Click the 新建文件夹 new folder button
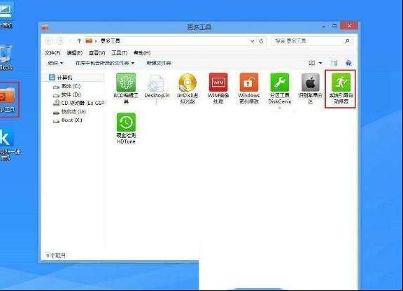403x291 pixels. point(159,63)
